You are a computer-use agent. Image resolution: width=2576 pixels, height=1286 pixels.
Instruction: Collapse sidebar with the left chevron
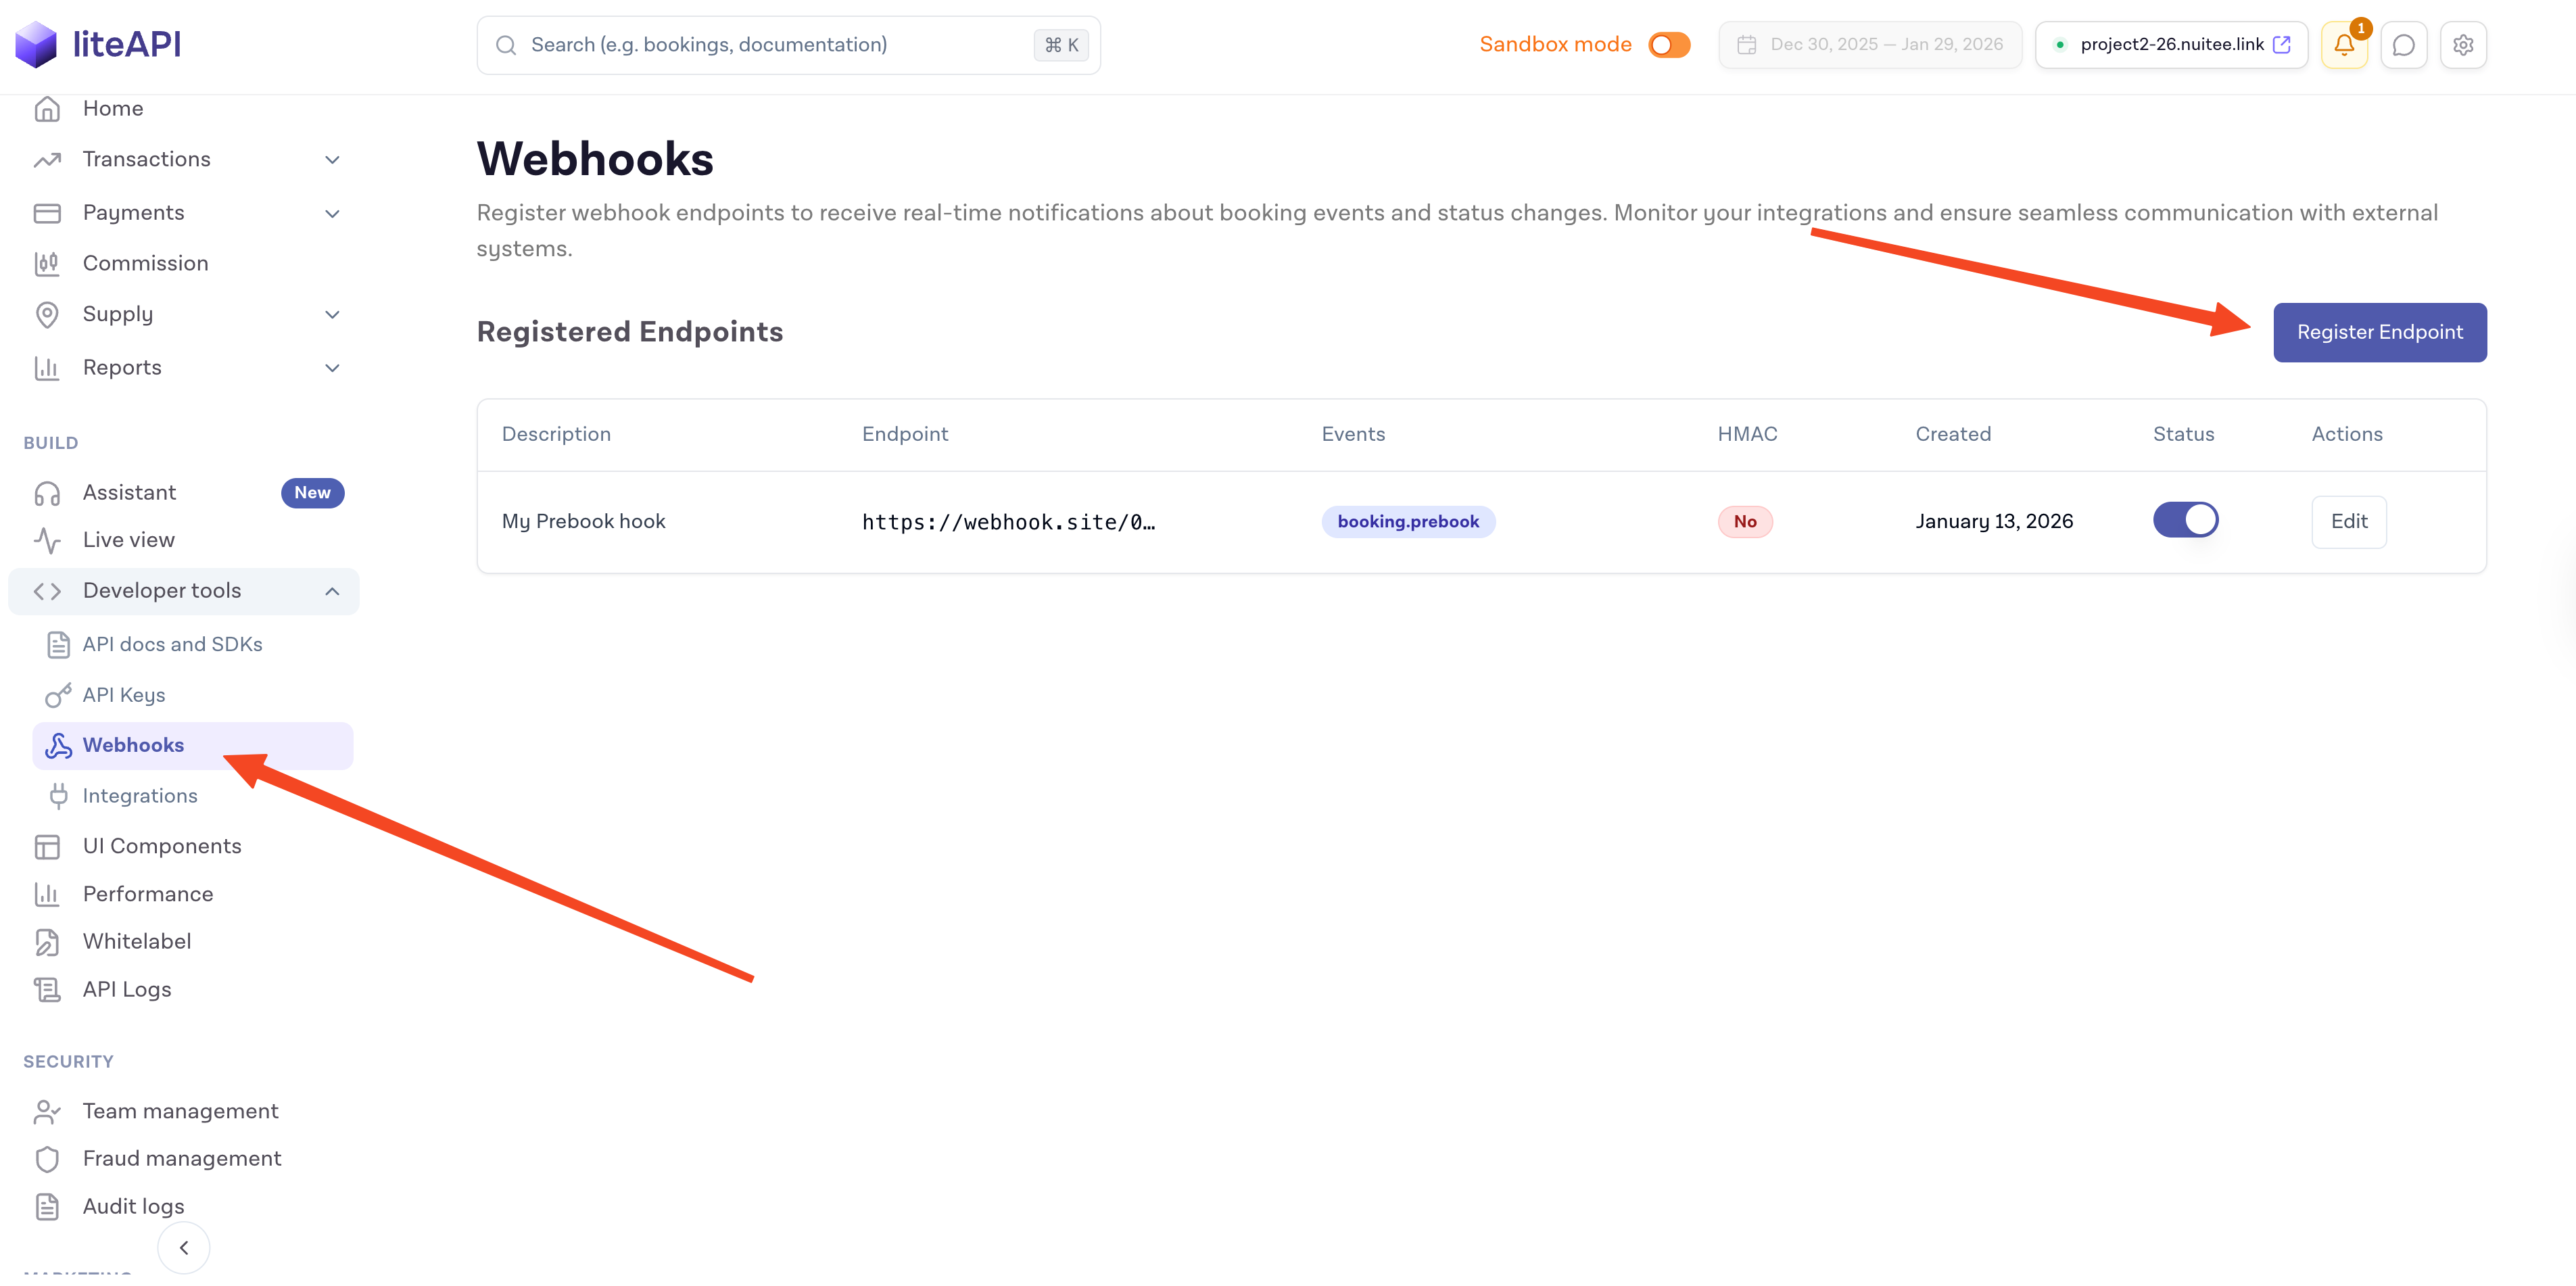(184, 1247)
